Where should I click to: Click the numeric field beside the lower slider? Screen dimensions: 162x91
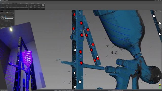pos(2,18)
